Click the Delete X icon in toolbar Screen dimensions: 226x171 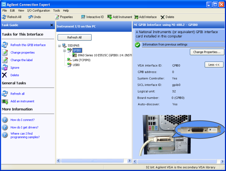[x=162, y=17]
